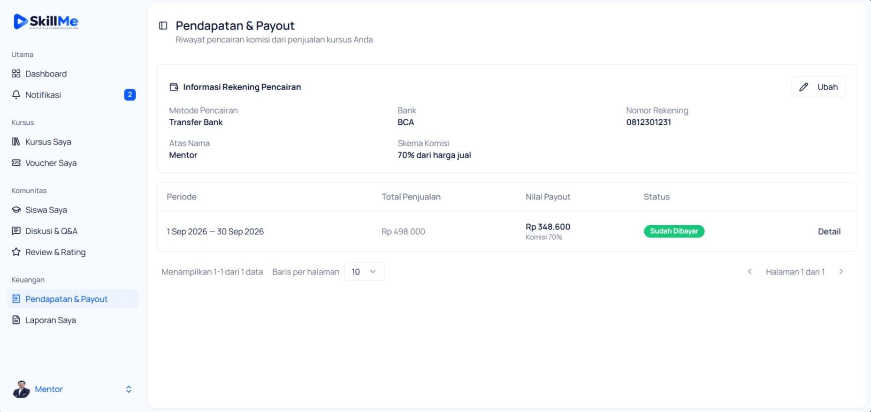Click the Mentor profile name
The image size is (871, 412).
49,389
